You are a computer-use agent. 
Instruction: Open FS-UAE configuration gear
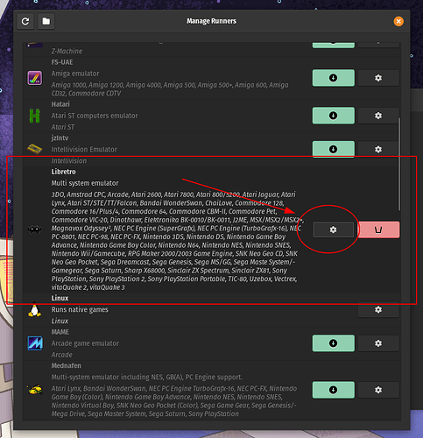[x=378, y=78]
